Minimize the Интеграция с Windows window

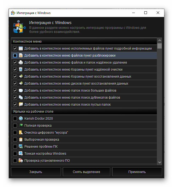click(x=134, y=13)
